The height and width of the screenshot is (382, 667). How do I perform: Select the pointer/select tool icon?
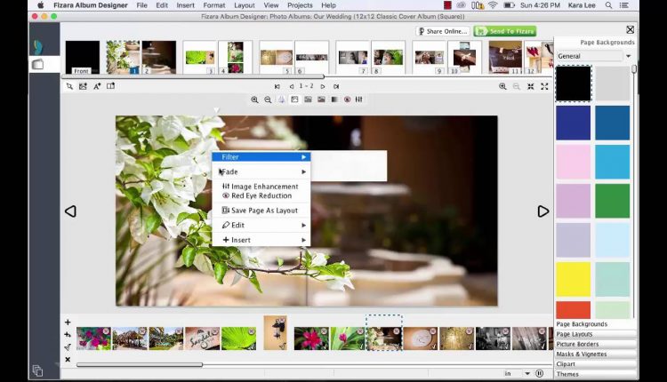69,86
